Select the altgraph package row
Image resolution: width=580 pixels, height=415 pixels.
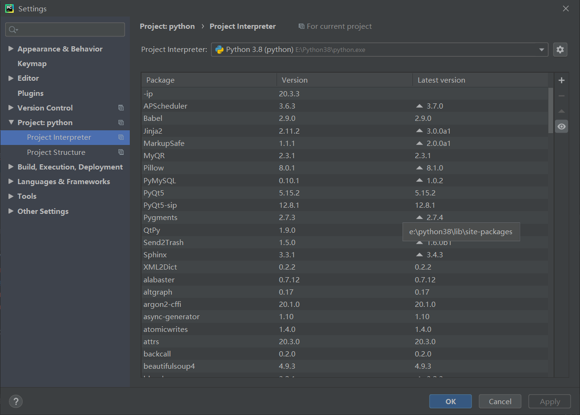pos(345,292)
